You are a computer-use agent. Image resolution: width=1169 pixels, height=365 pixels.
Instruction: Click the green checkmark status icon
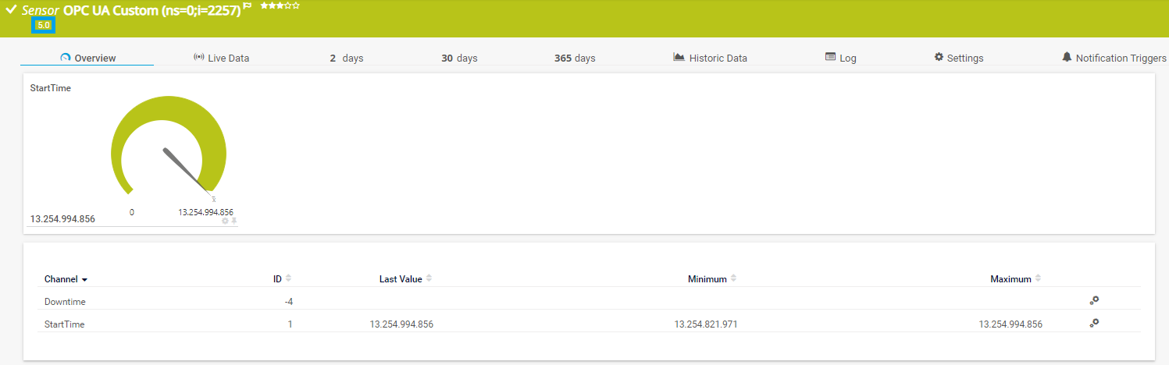(x=11, y=10)
